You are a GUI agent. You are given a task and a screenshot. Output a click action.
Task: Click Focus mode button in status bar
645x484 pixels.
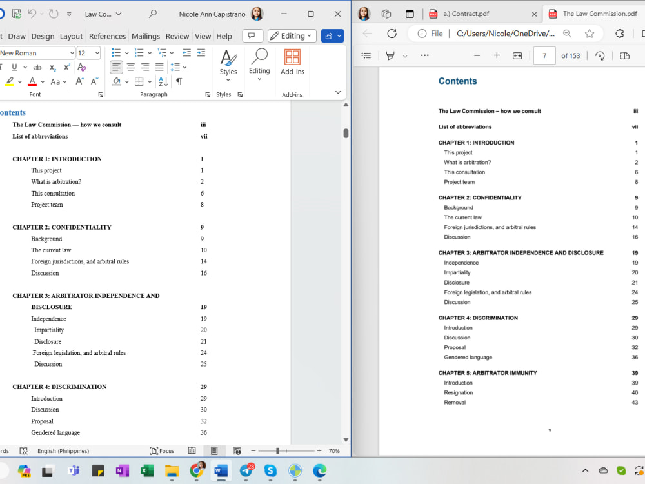click(163, 450)
